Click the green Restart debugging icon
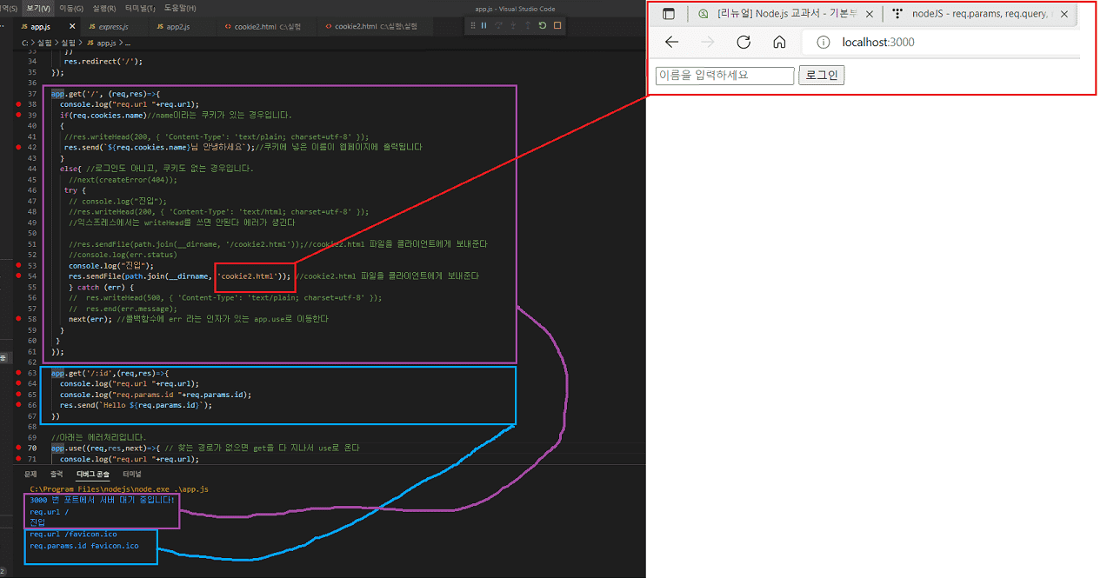The image size is (1107, 578). point(543,25)
